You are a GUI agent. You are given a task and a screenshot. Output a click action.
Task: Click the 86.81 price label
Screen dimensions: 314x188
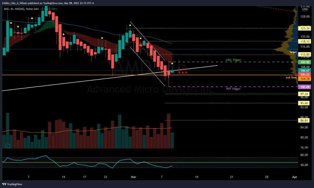click(x=304, y=120)
